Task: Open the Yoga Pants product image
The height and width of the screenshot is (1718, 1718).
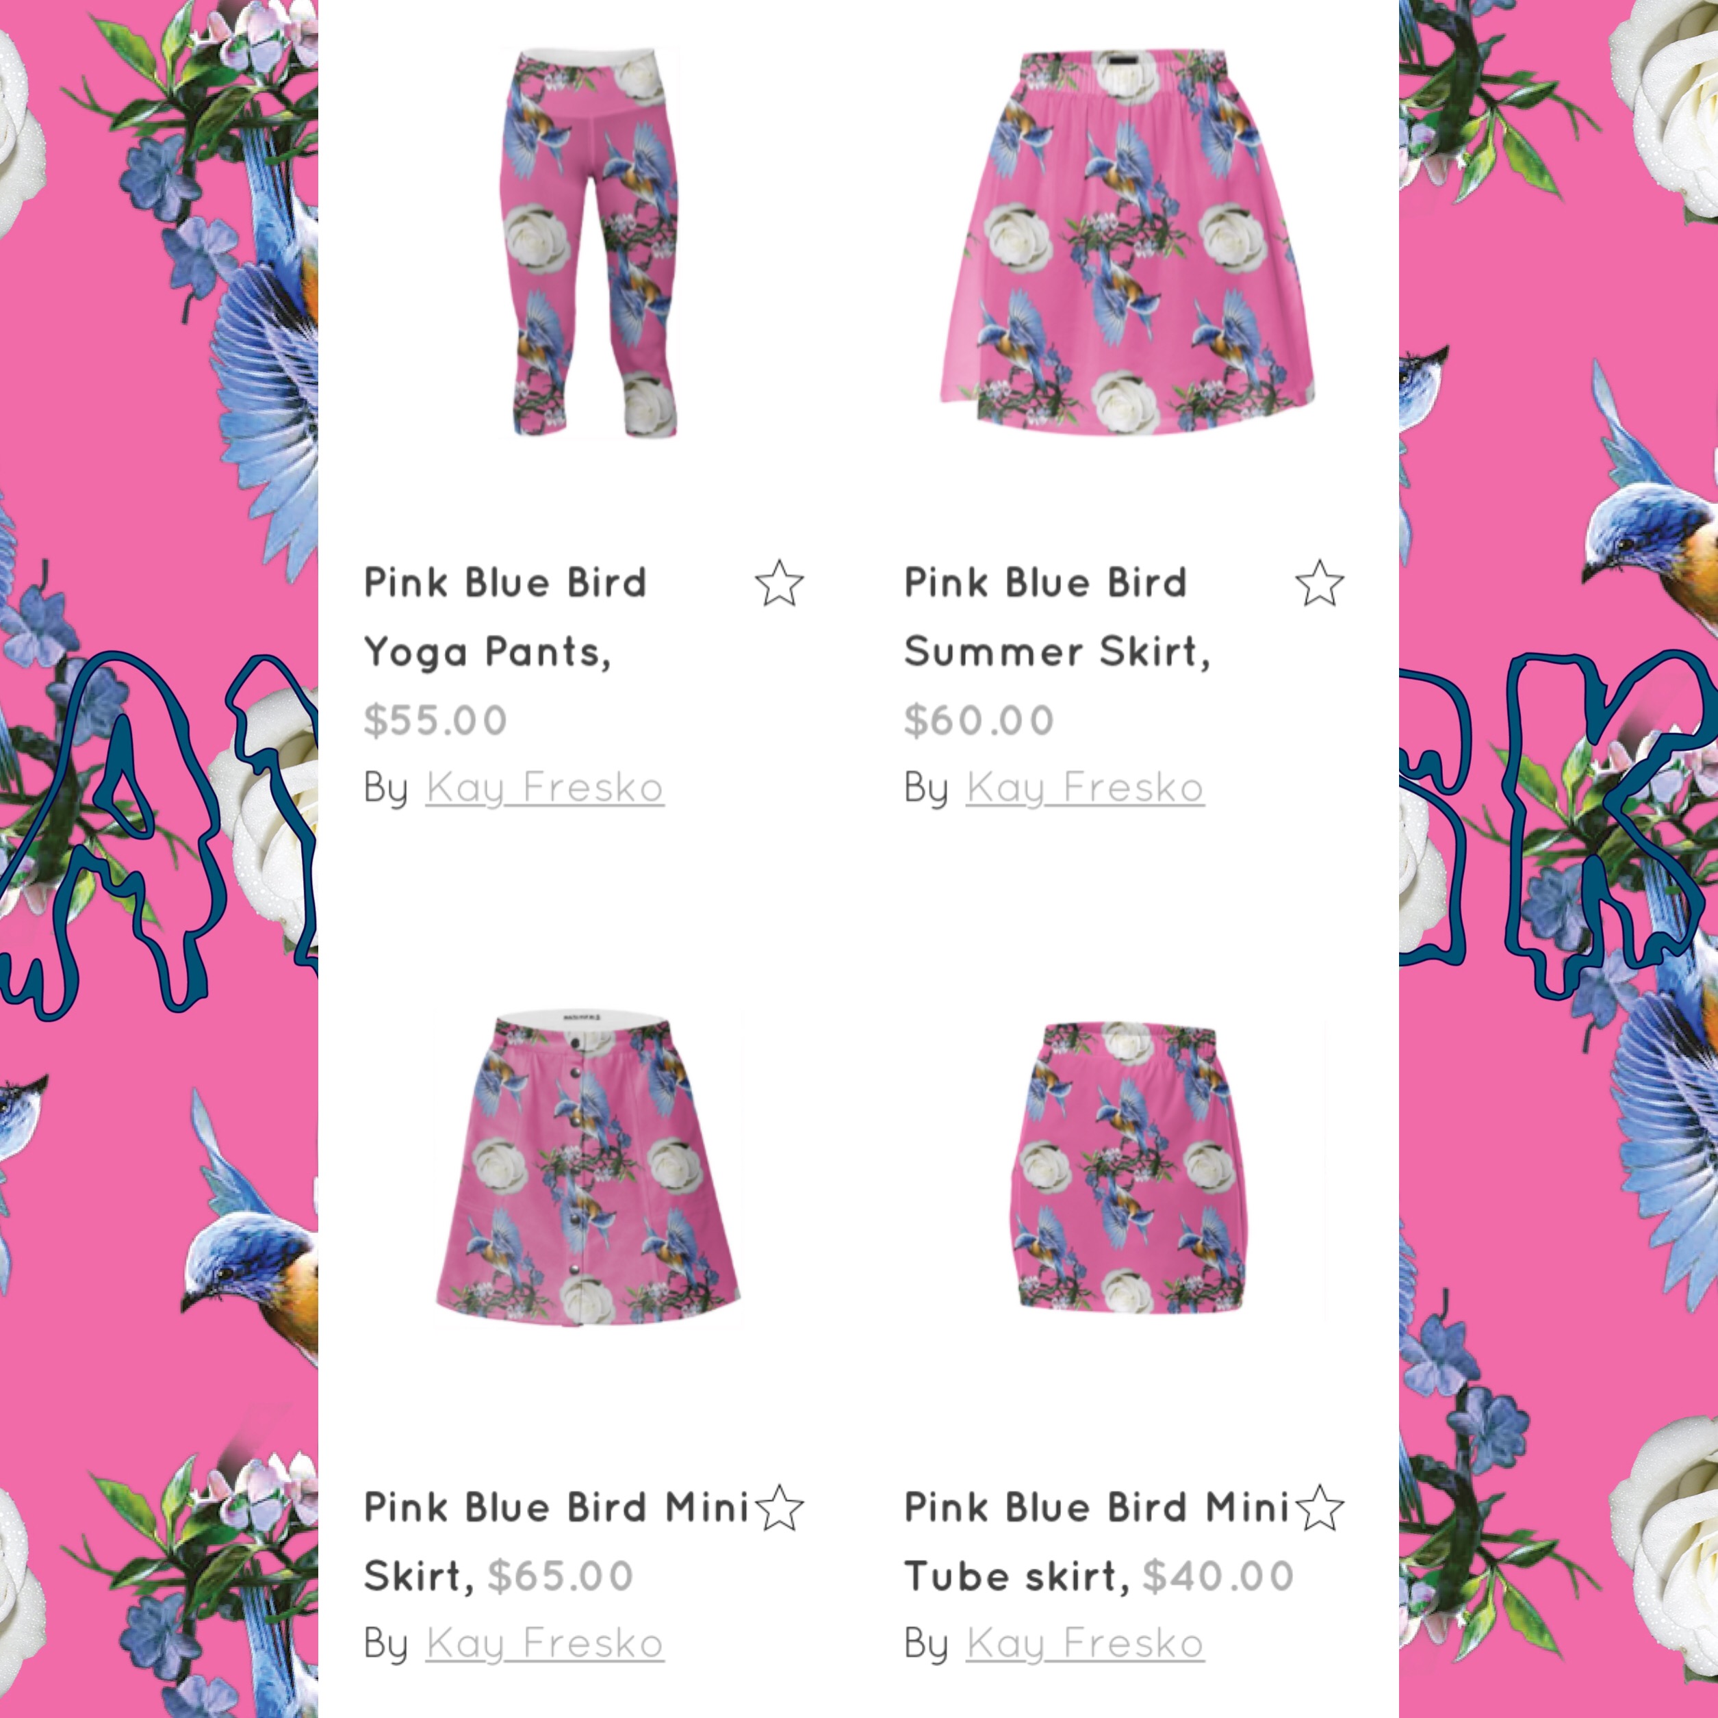Action: [589, 243]
